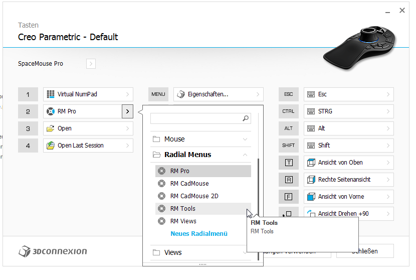Click the keyboard icon beside Esc
The width and height of the screenshot is (416, 280).
pos(311,94)
